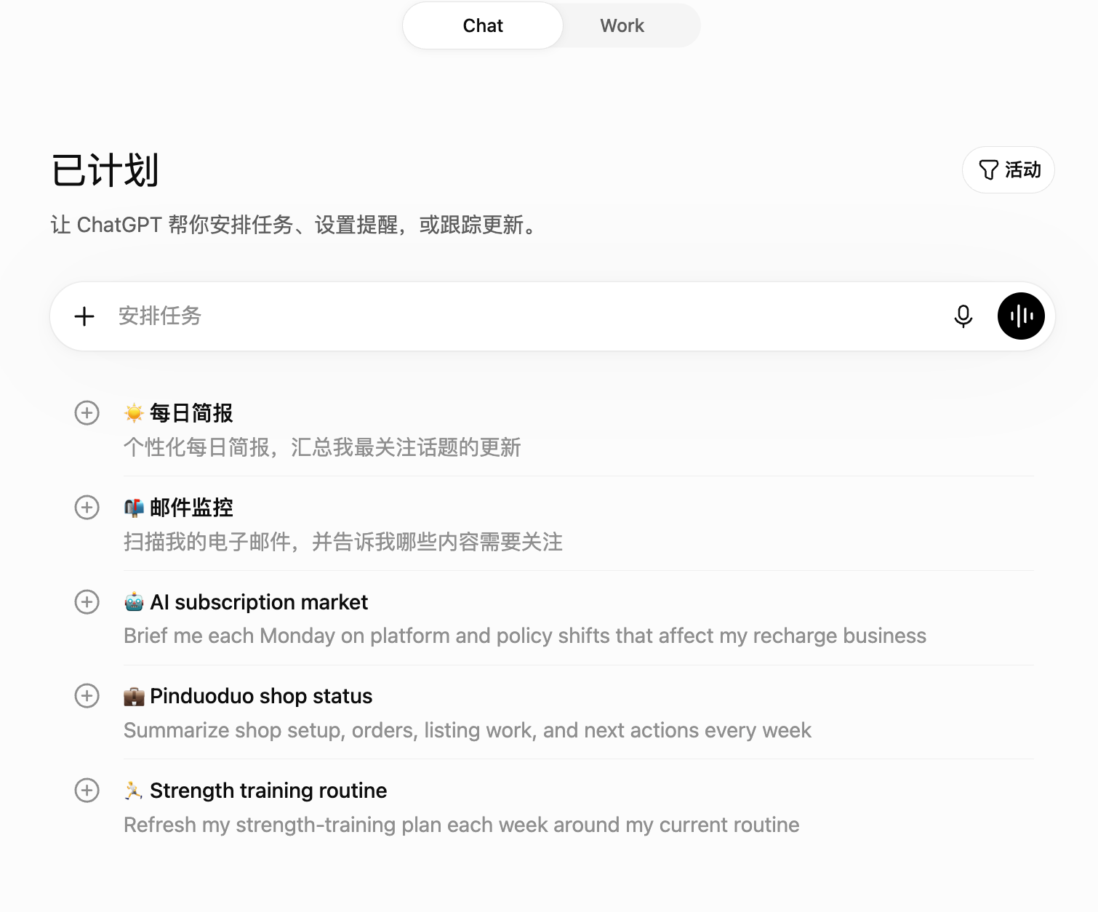Start dictation with the microphone icon
Screen dimensions: 1098x912
point(963,316)
